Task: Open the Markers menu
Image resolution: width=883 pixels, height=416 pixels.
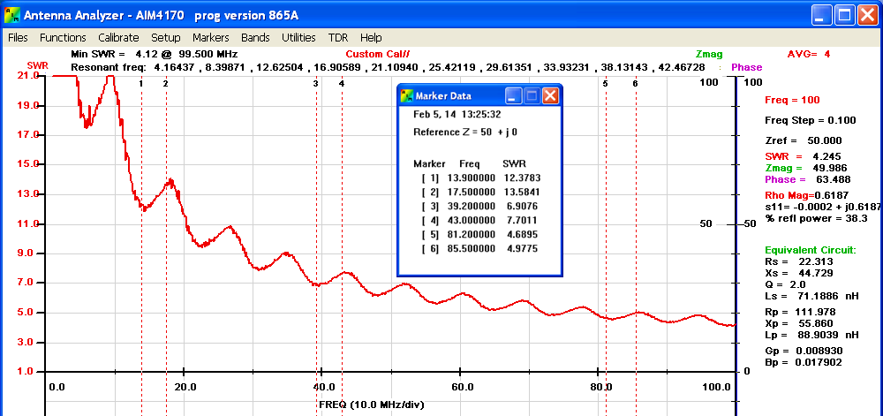Action: coord(210,38)
